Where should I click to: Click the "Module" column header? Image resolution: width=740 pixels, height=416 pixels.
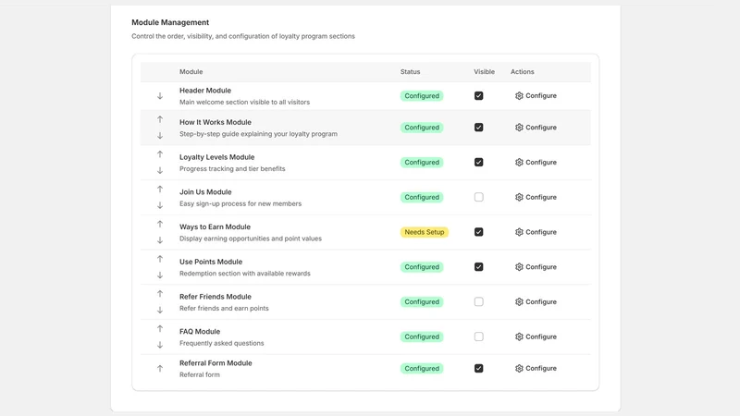(191, 72)
